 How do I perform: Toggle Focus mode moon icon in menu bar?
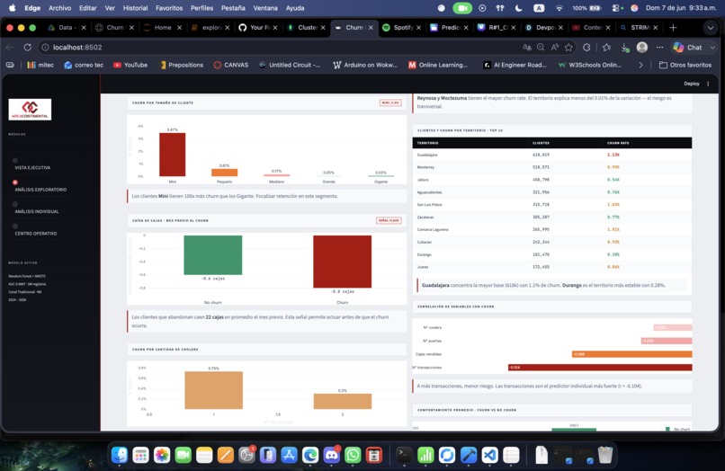pyautogui.click(x=519, y=8)
